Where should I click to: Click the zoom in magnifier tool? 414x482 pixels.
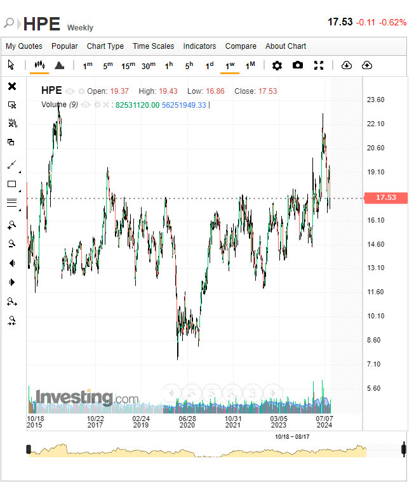click(11, 225)
